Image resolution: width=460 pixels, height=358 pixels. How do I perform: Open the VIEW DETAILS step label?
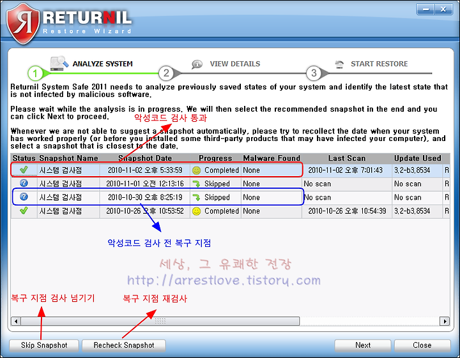[x=234, y=64]
